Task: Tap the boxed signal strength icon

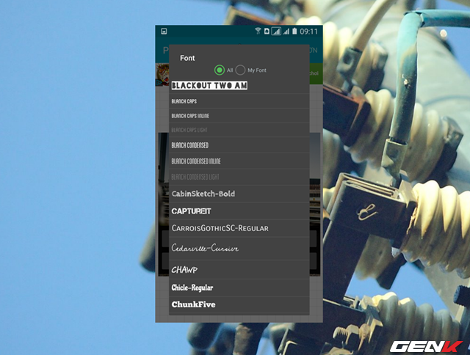Action: tap(276, 32)
